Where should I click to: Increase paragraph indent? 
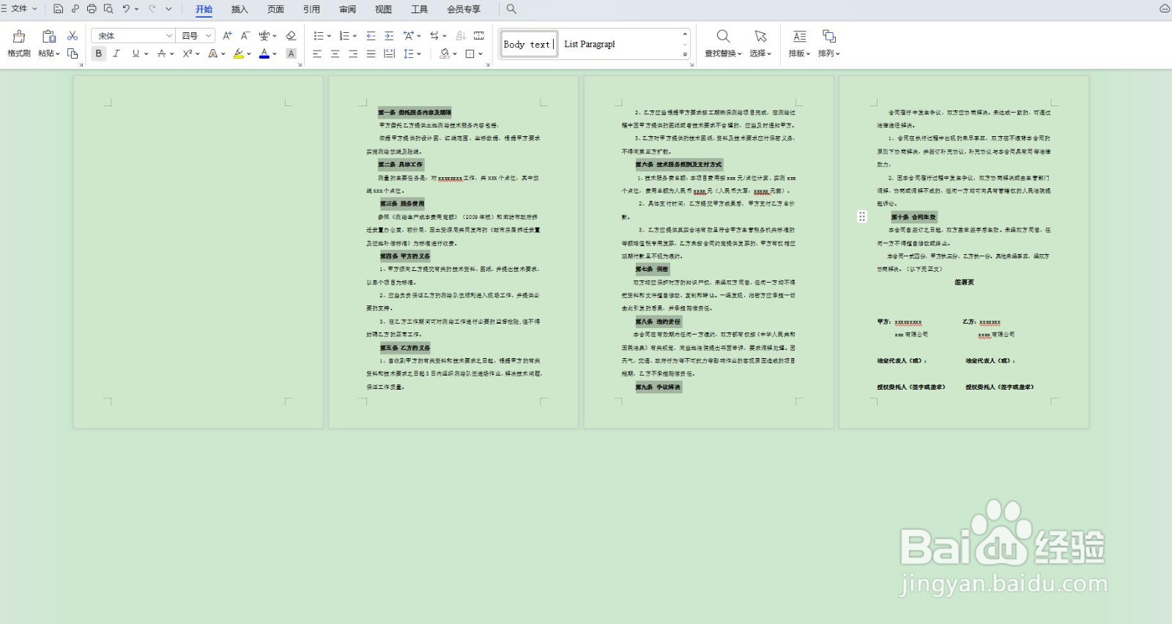click(x=389, y=35)
